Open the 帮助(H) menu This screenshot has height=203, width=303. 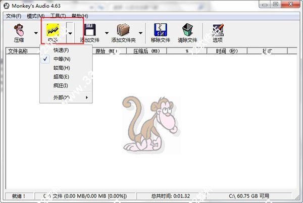[x=80, y=16]
